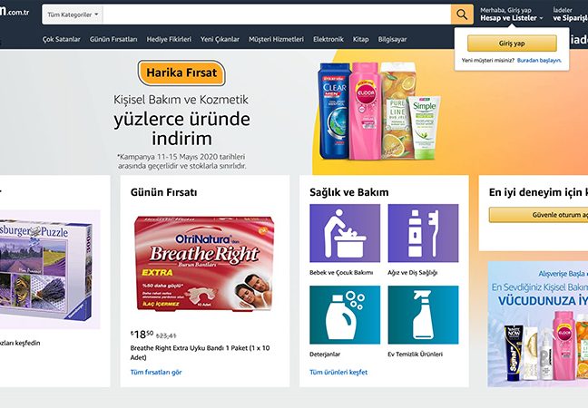This screenshot has height=408, width=588.
Task: Click the Tüm ürünleri keşfet link
Action: pos(338,372)
